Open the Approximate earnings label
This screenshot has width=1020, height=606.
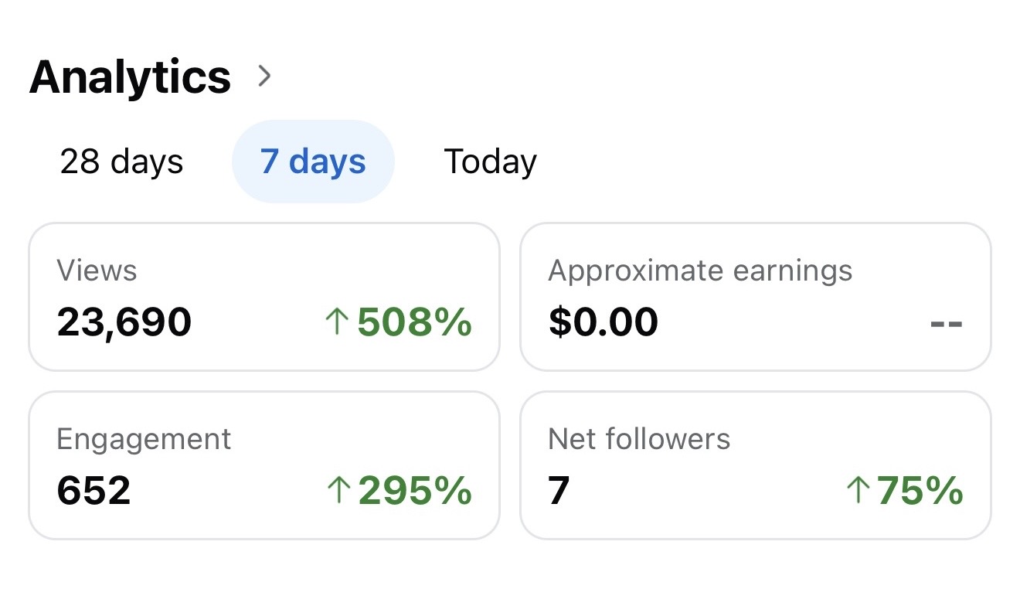[700, 271]
